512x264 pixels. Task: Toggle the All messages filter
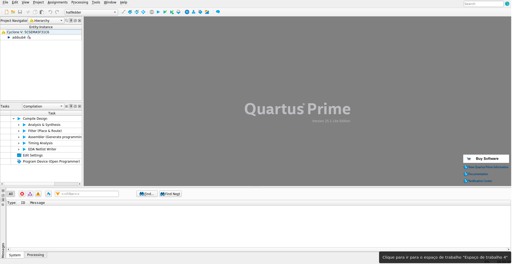point(11,194)
